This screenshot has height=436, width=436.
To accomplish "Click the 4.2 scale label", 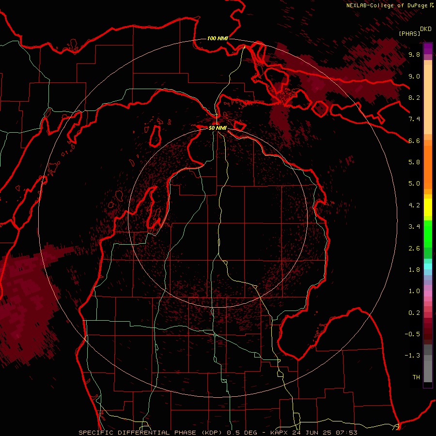I will [414, 205].
